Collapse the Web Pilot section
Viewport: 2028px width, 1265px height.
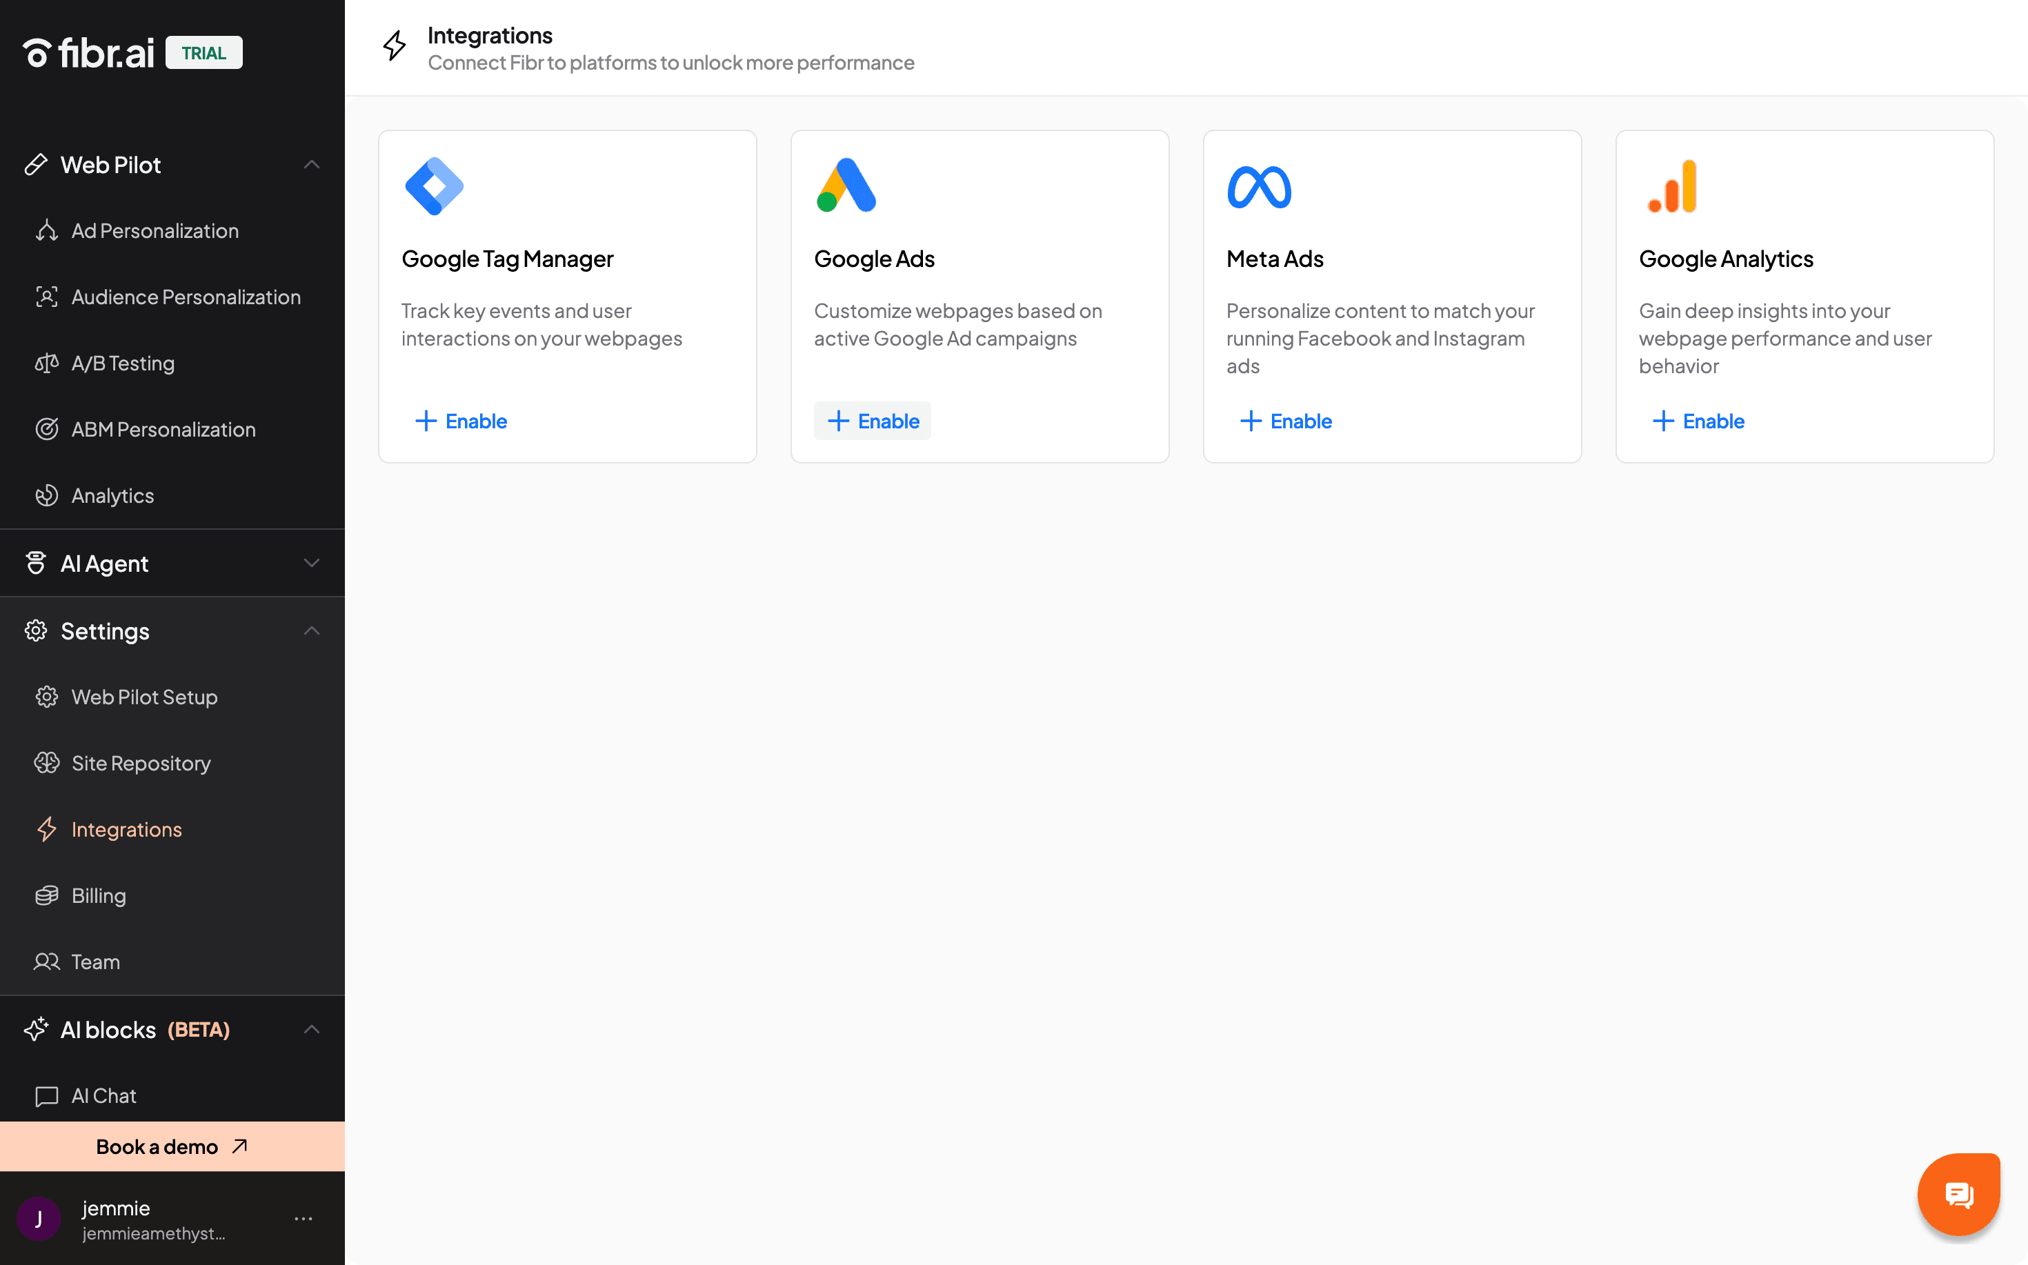[311, 165]
